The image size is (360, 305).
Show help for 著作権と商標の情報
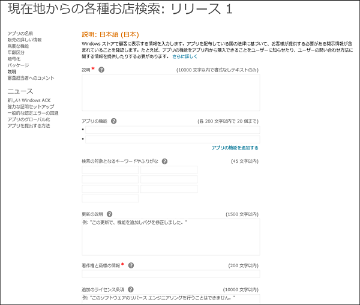[x=131, y=265]
